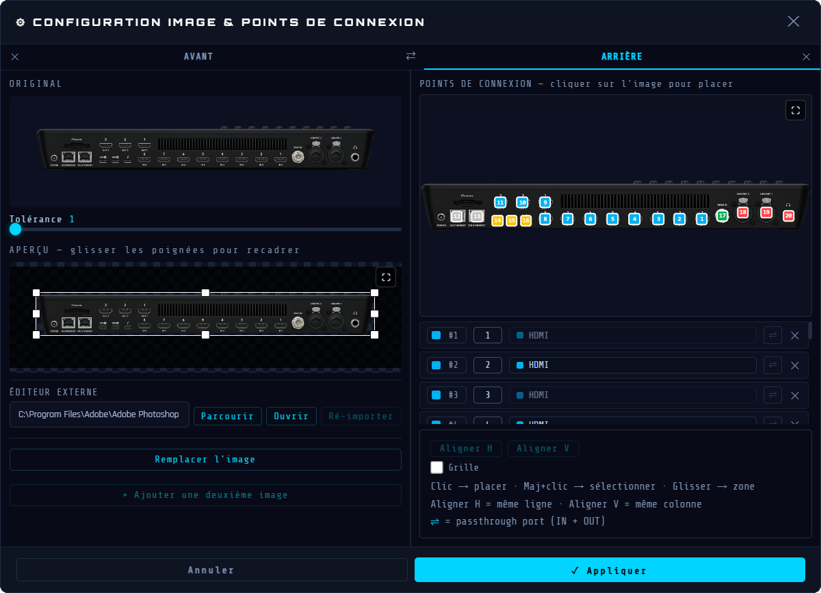
Task: Click Remplacer l'image button
Action: (x=205, y=460)
